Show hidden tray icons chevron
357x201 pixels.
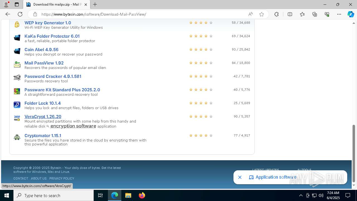301,195
